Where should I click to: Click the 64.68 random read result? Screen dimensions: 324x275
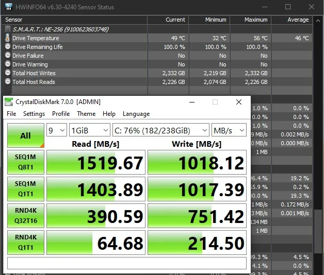(96, 243)
